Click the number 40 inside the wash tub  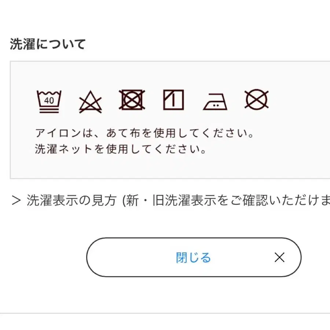[x=50, y=101]
